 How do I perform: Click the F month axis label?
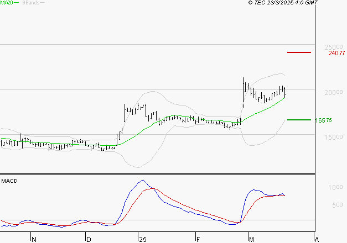point(198,240)
